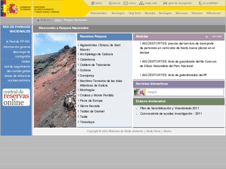Select Welcome language option
This screenshot has height=169, width=226.
point(197,13)
